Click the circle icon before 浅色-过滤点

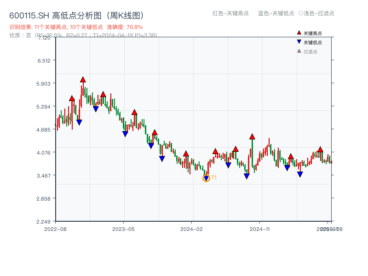pos(301,13)
